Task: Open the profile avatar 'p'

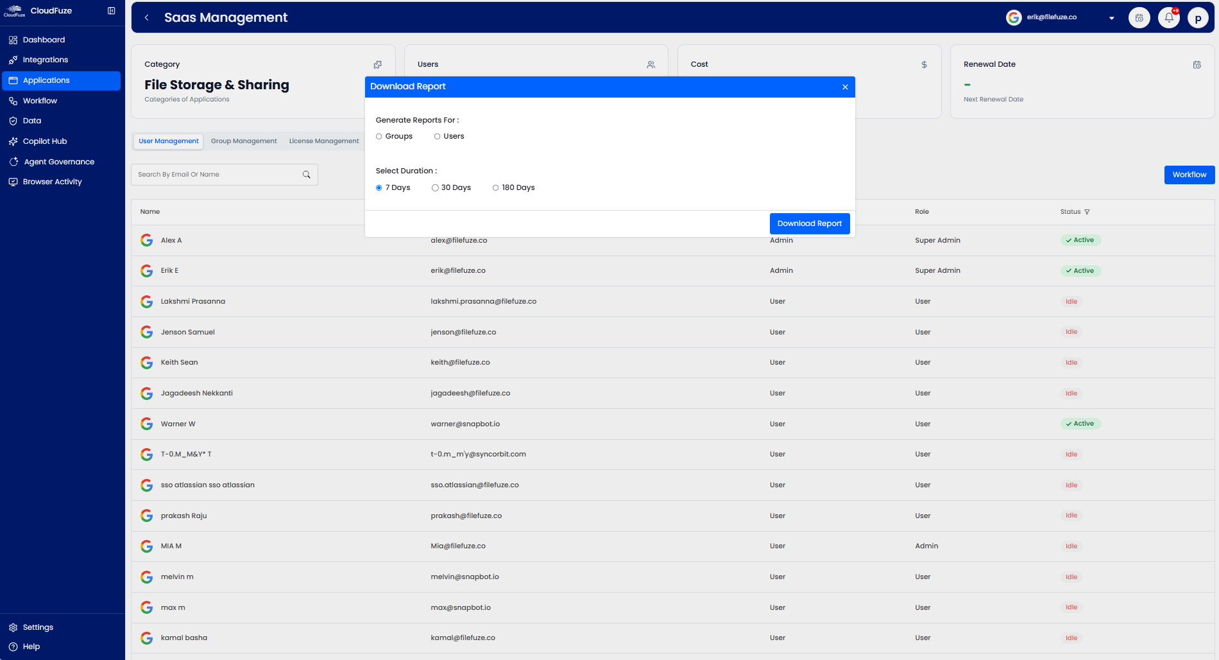Action: [x=1198, y=18]
